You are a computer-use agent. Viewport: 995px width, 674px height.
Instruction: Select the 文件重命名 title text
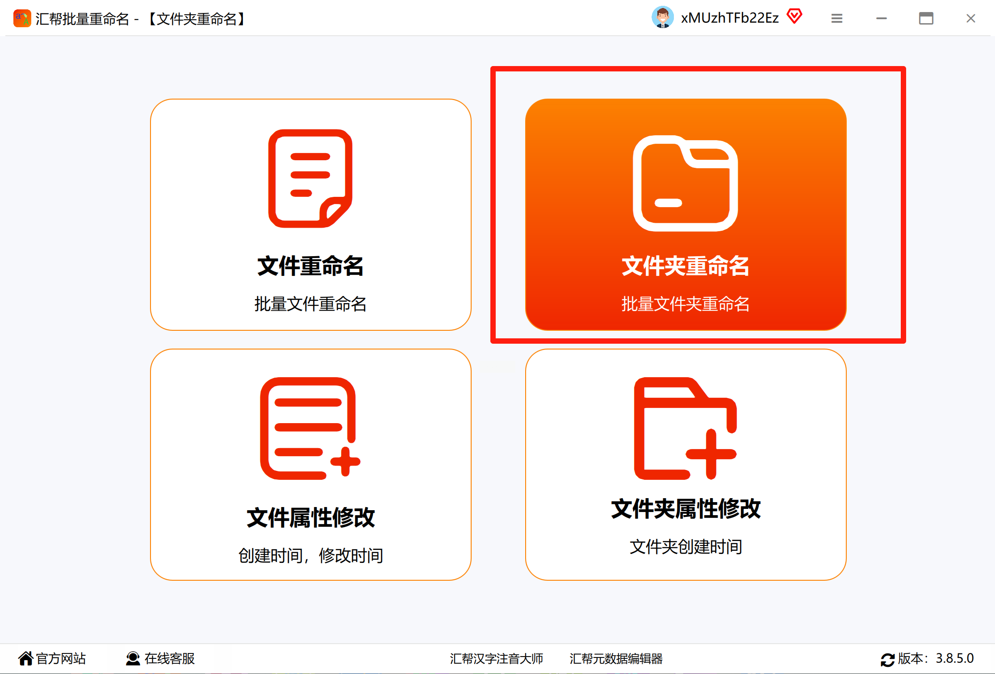(310, 266)
